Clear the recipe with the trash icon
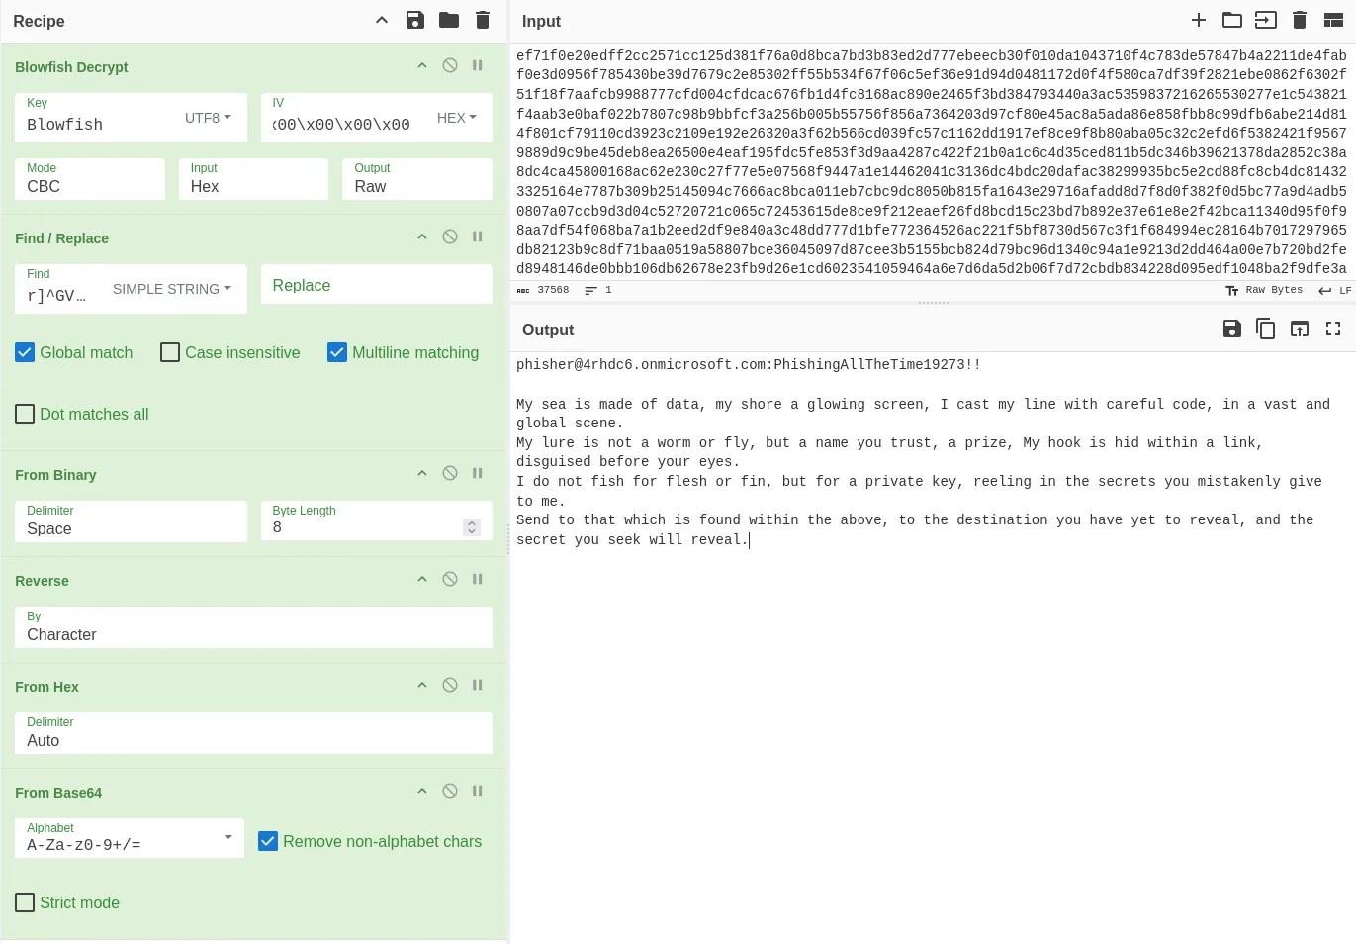The height and width of the screenshot is (944, 1356). coord(483,20)
